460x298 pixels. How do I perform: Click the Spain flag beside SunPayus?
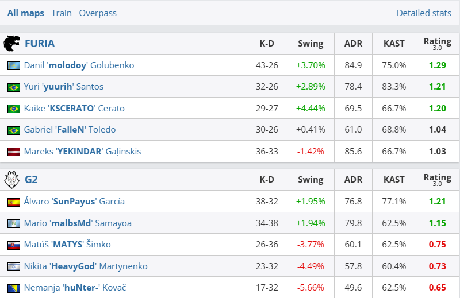click(14, 202)
